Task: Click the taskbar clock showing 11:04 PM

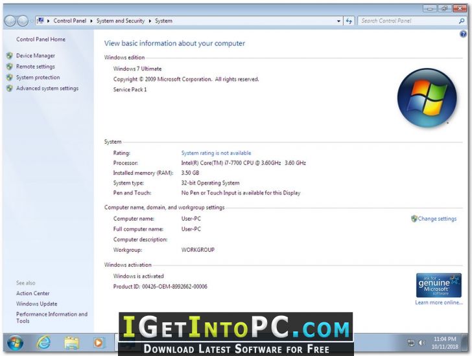Action: pyautogui.click(x=446, y=342)
